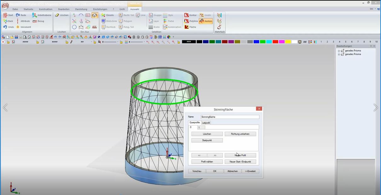Pick the yellow color swatch
381x195 pixels.
(x=288, y=42)
